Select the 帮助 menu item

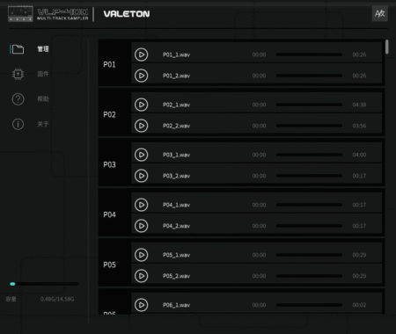43,98
